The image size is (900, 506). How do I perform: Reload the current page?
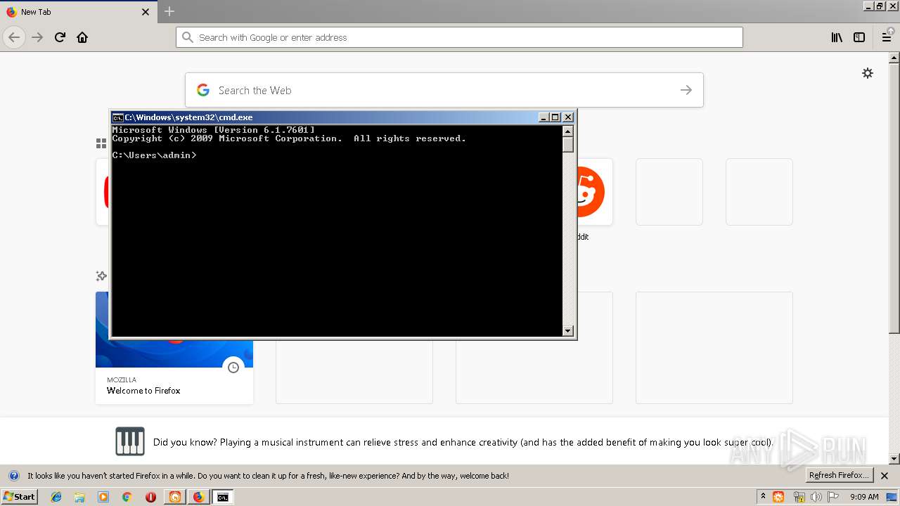[60, 37]
